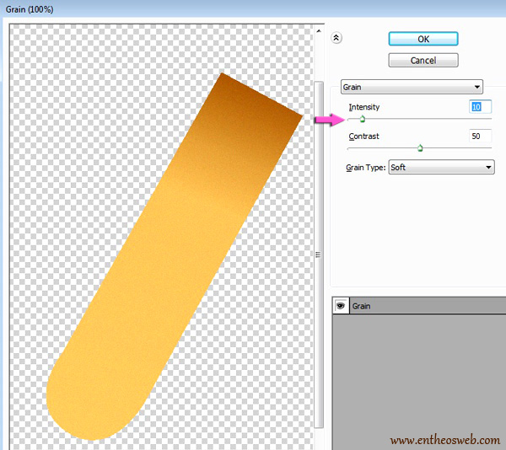Click the Grain Type label
Screen dimensions: 506x450
click(366, 168)
